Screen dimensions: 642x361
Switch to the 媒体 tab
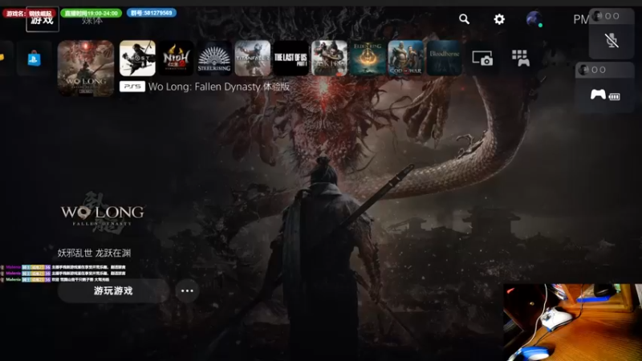tap(91, 21)
